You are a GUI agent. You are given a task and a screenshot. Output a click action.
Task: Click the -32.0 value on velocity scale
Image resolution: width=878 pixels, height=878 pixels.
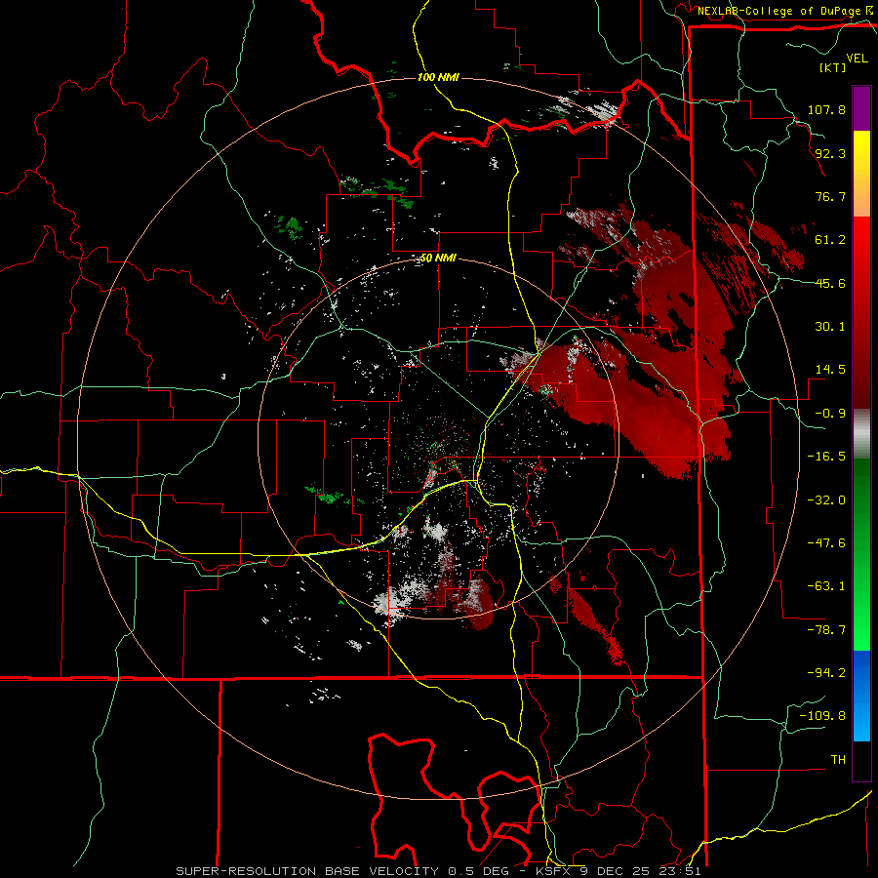tap(826, 500)
